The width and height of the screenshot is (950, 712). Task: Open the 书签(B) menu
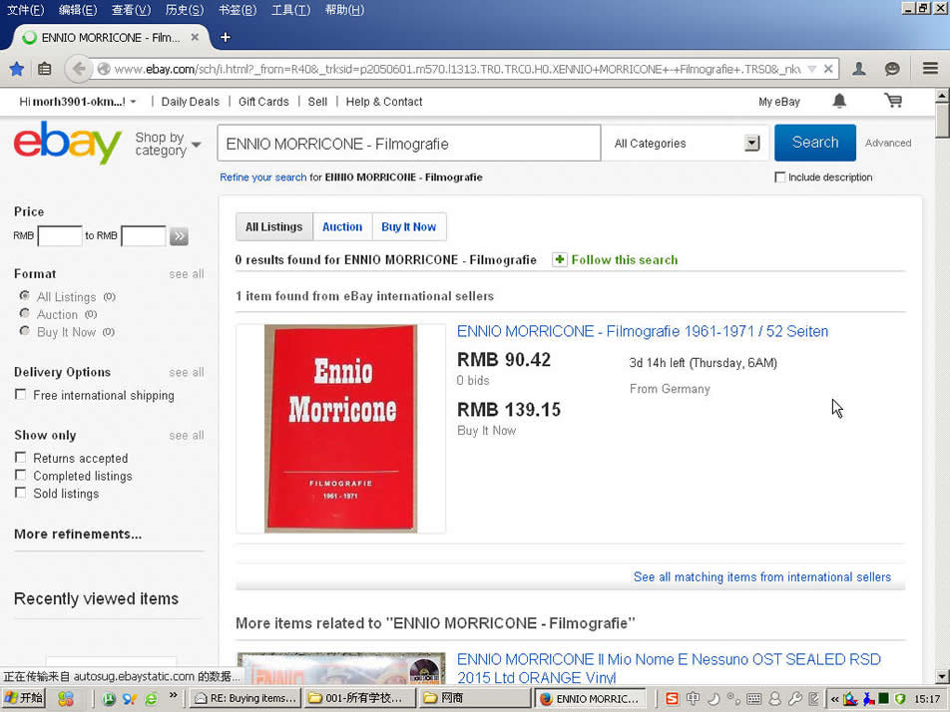click(237, 10)
